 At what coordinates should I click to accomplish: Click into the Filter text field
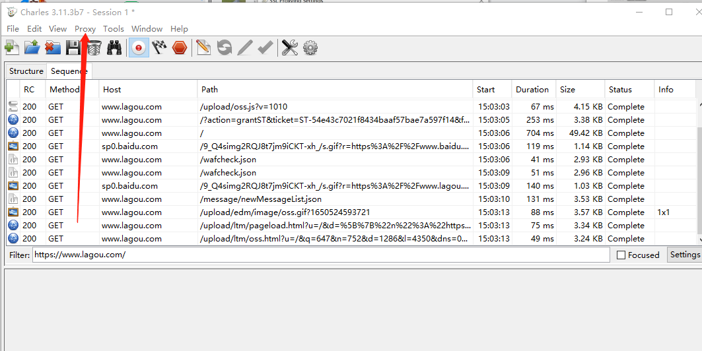321,255
